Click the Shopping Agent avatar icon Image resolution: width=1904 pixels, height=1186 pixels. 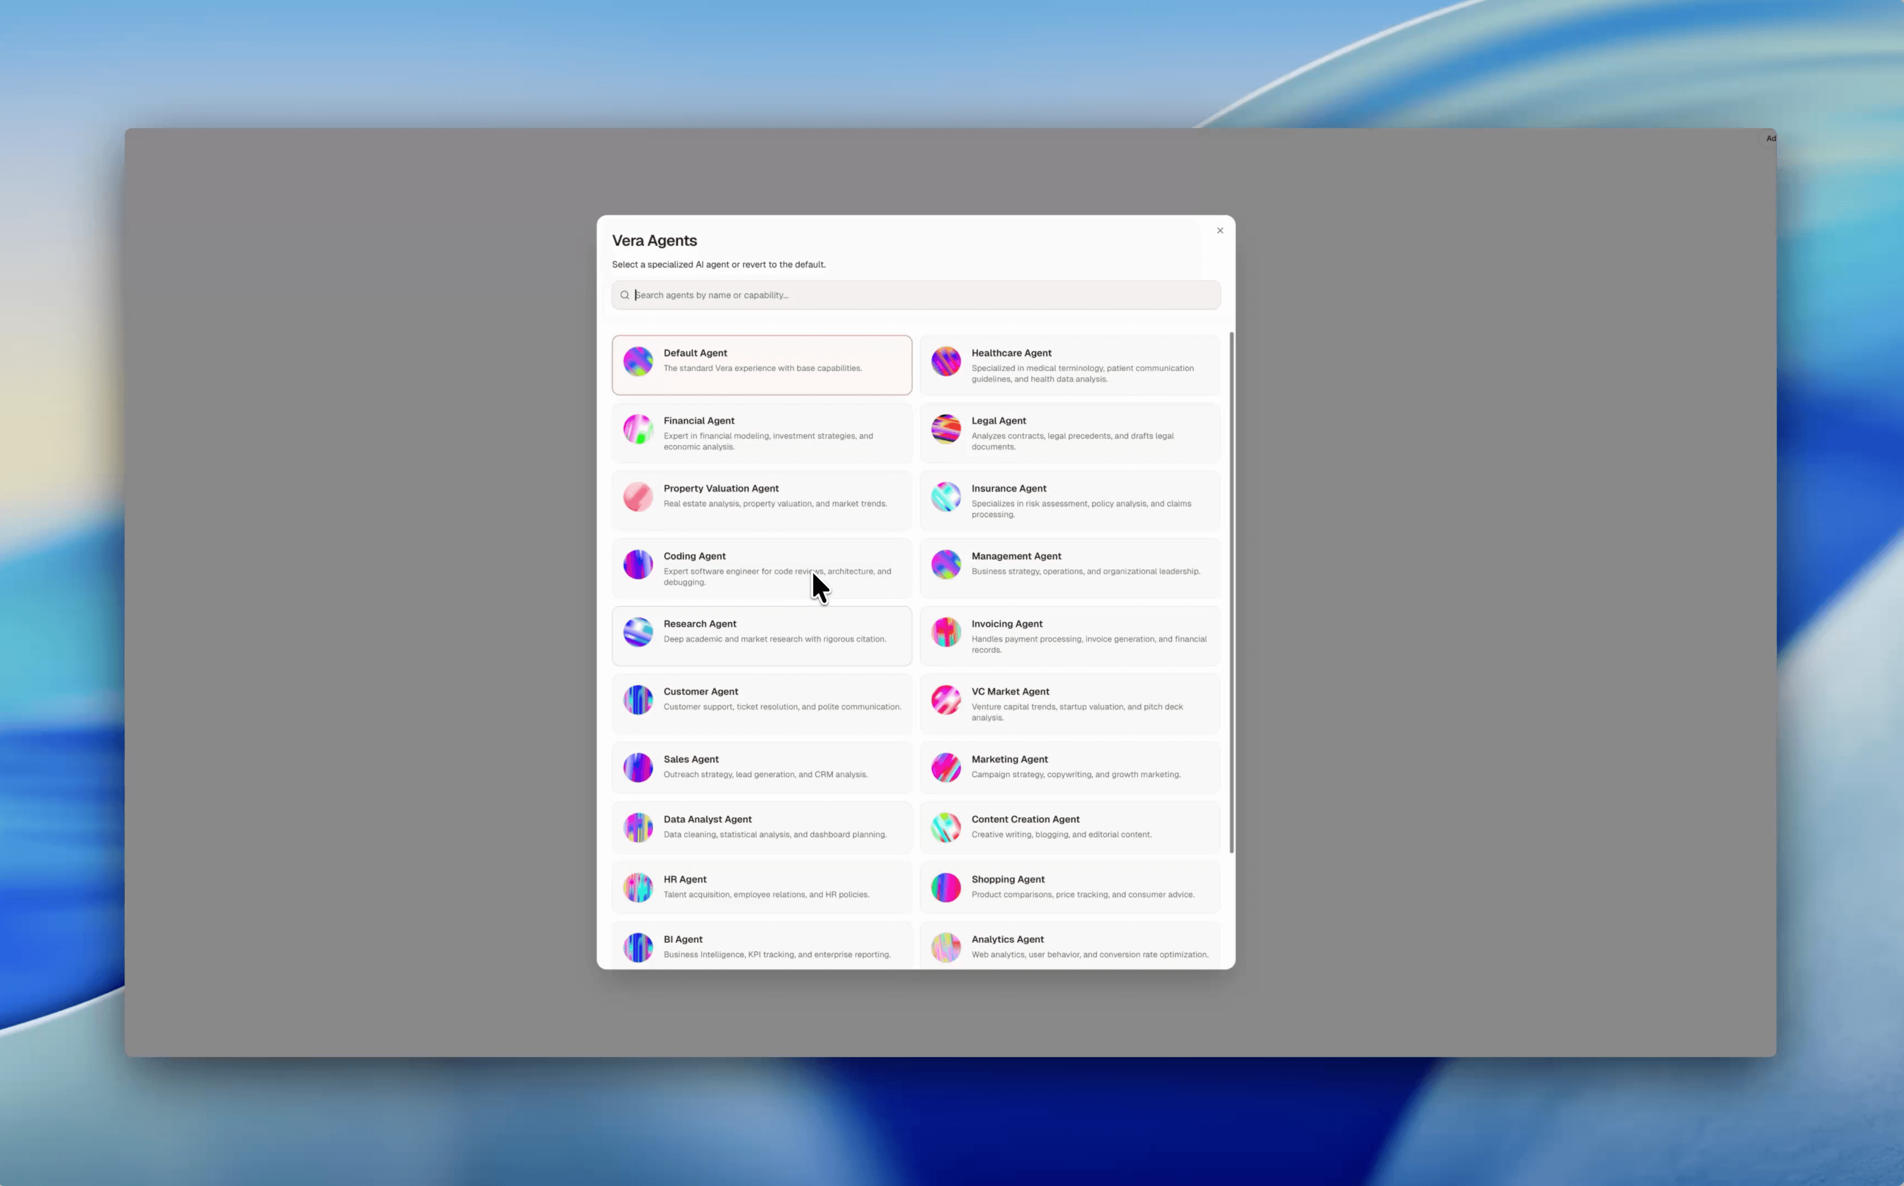point(946,887)
